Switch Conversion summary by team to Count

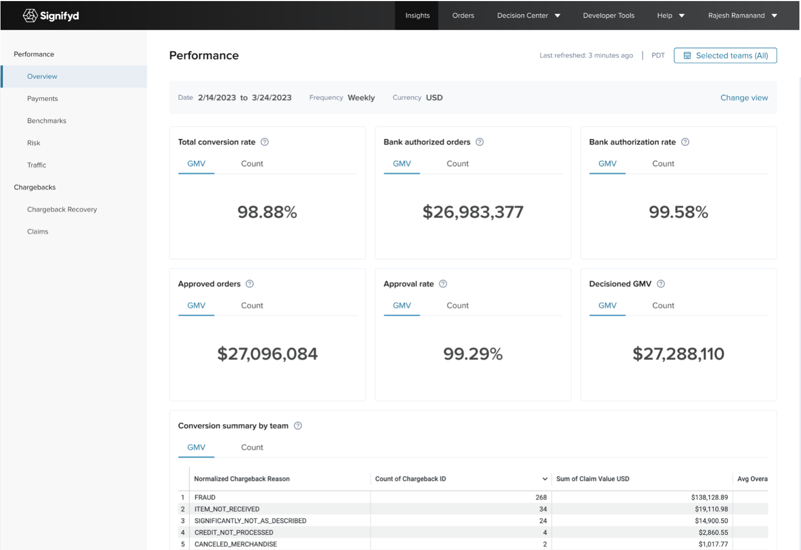click(252, 447)
